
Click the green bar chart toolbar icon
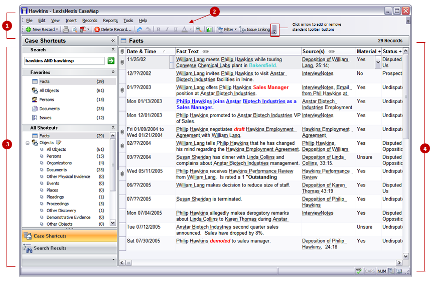[209, 30]
